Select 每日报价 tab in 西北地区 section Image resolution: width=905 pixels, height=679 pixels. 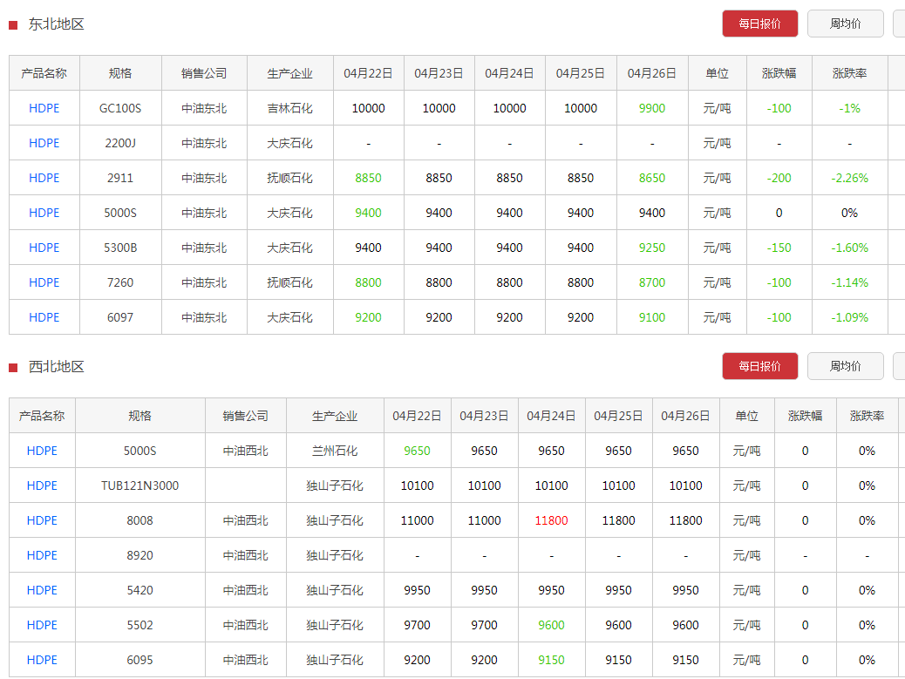[x=759, y=366]
